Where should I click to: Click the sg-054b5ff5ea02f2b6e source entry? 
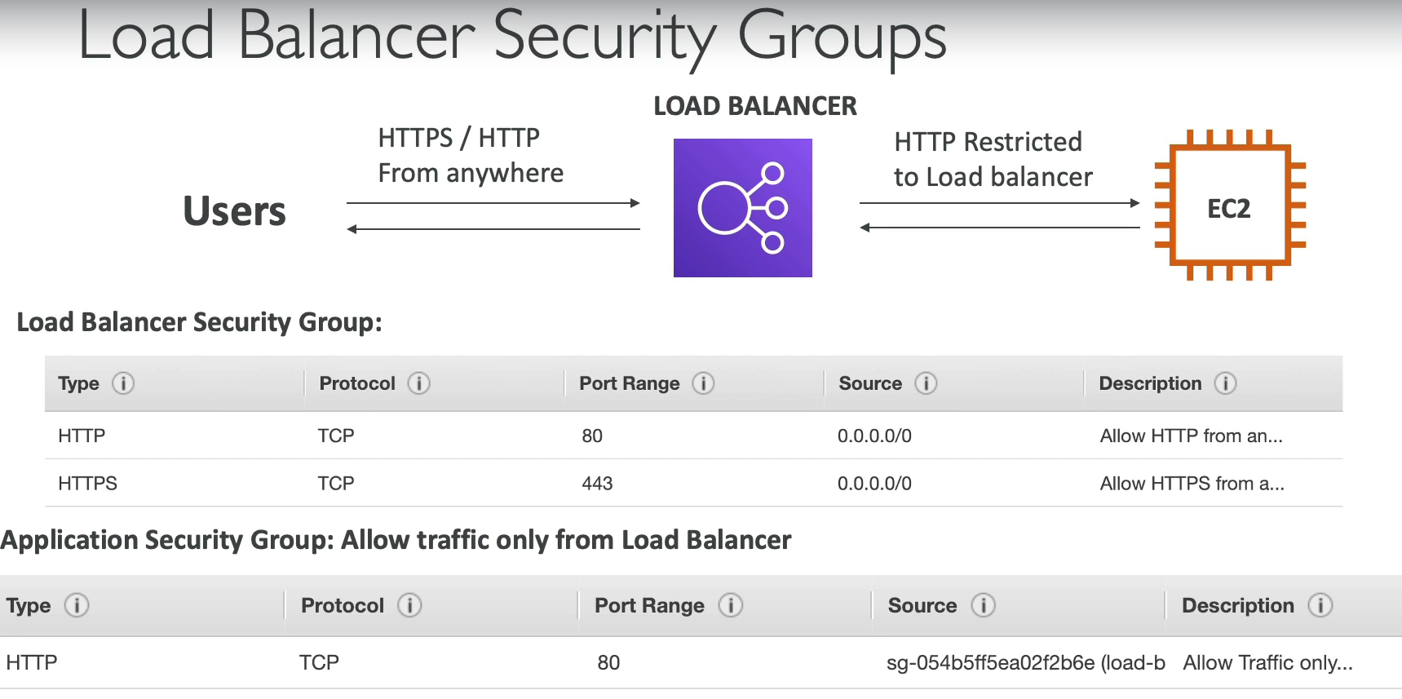tap(1024, 663)
